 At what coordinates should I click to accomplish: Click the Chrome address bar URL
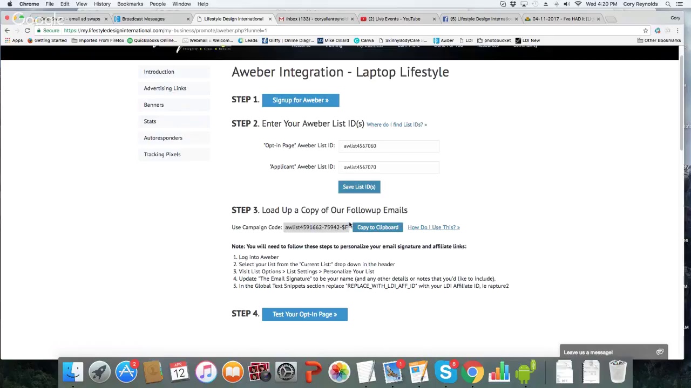[x=165, y=31]
